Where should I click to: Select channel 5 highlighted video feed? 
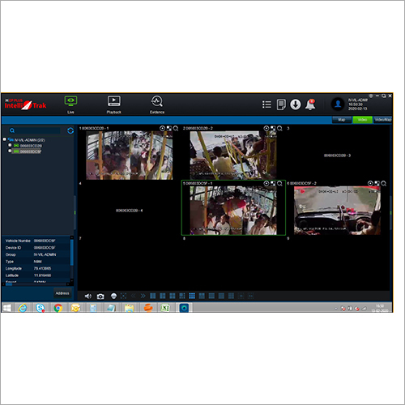coord(233,211)
